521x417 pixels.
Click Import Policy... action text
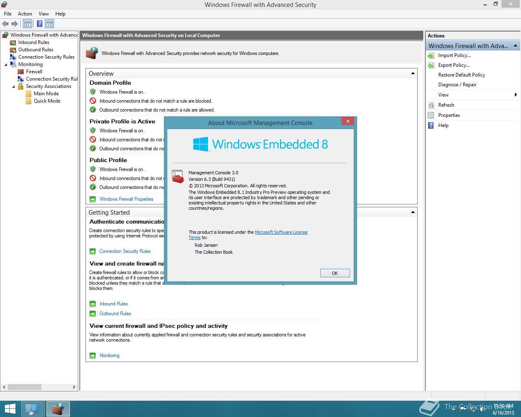point(455,55)
